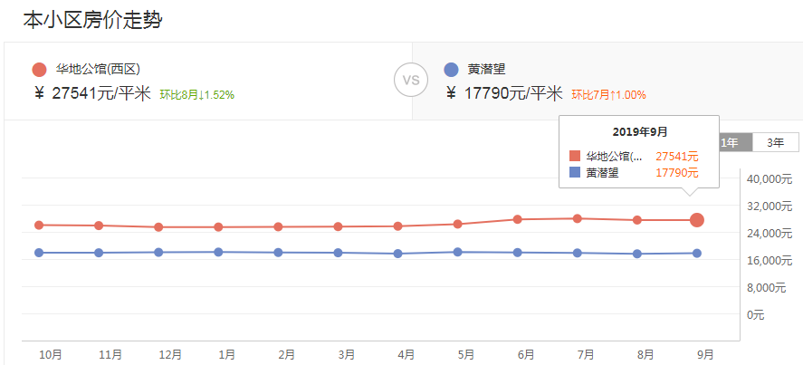The width and height of the screenshot is (803, 365).
Task: Click the 环比7月↑1.00% change text
Action: (x=608, y=94)
